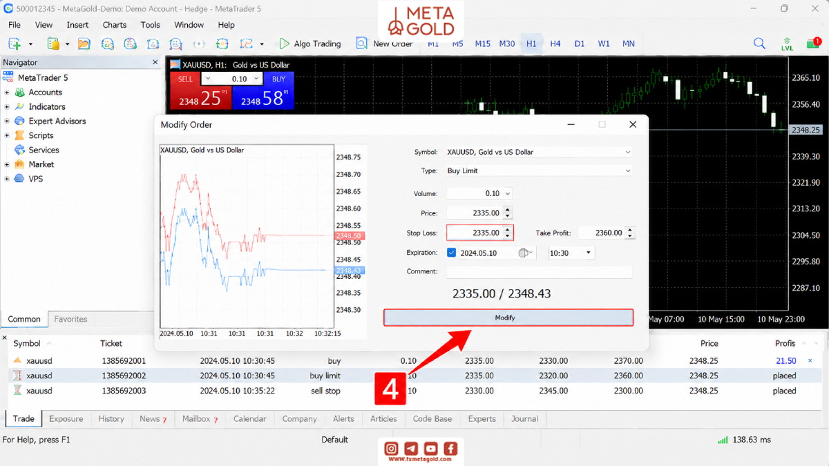829x466 pixels.
Task: Expand the Market tree node
Action: (7, 165)
